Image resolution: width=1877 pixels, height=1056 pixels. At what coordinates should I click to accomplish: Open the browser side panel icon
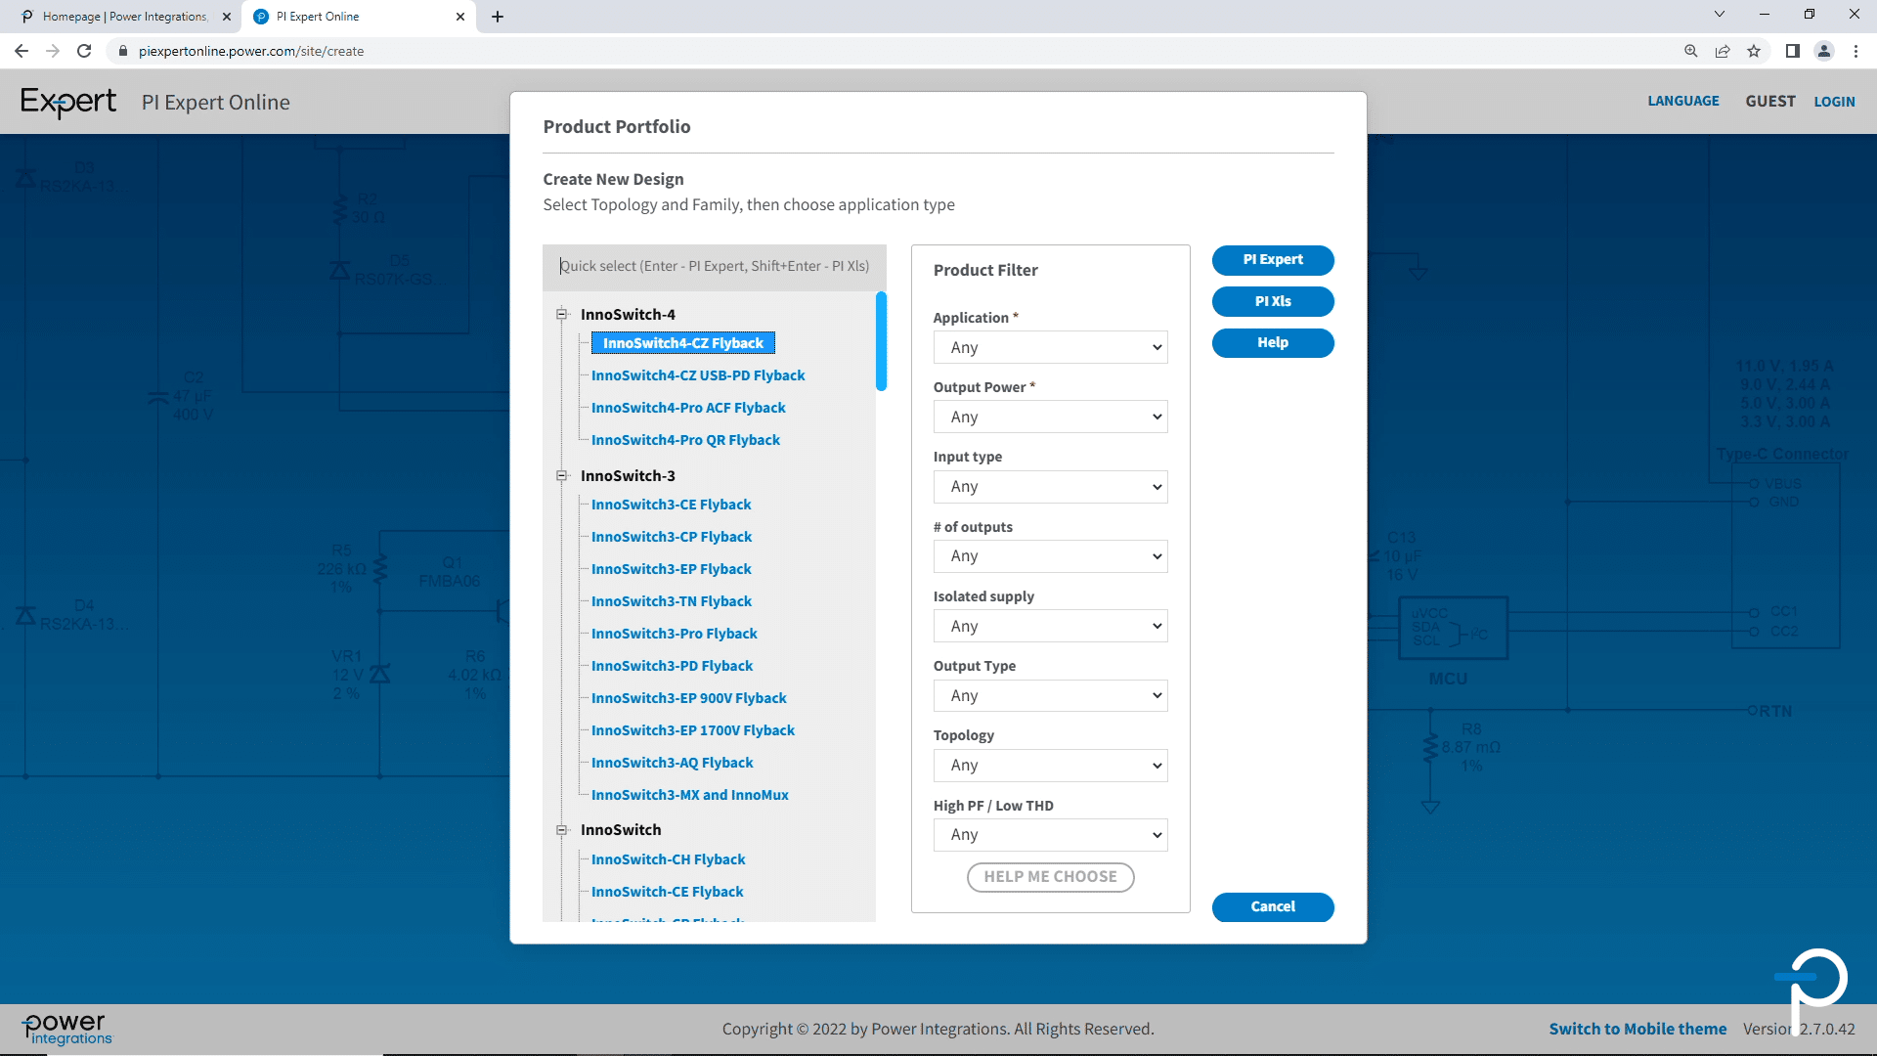[x=1792, y=51]
